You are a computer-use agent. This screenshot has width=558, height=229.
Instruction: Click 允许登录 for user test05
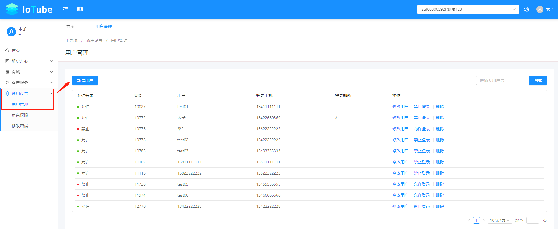422,184
